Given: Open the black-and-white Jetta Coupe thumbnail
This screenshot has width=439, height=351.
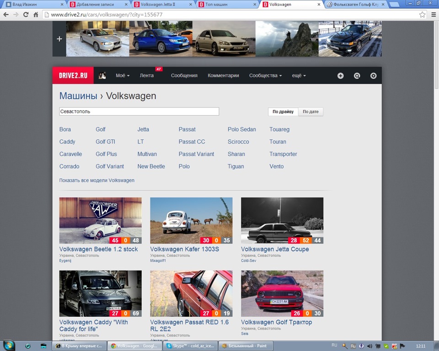Looking at the screenshot, I should click(282, 221).
